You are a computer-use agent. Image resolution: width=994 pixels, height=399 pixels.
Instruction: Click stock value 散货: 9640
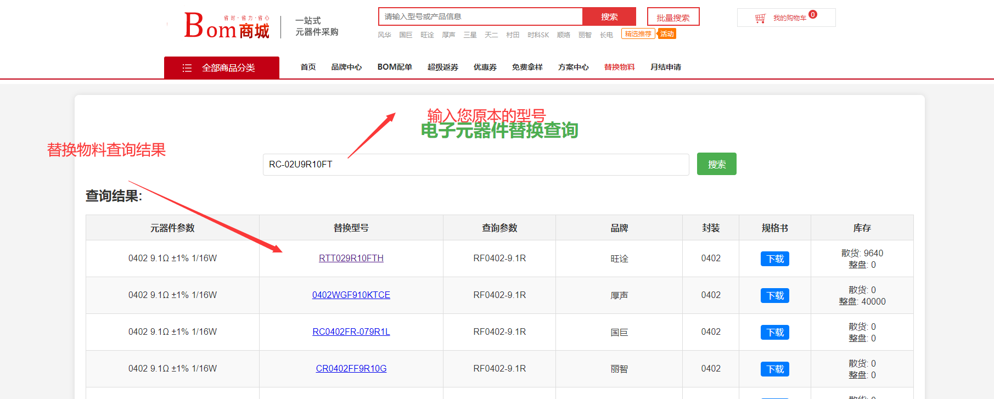coord(862,253)
